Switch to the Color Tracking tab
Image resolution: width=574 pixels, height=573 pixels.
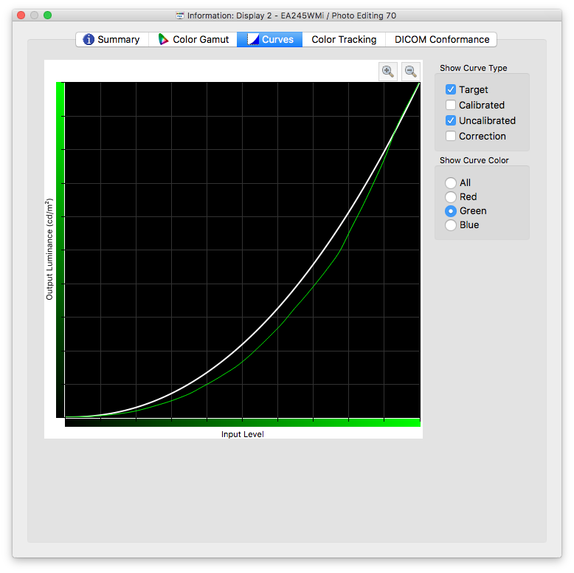[x=344, y=39]
